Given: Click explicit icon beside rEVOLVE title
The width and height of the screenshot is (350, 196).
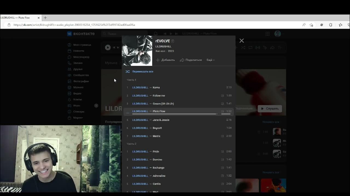Looking at the screenshot, I should click(x=173, y=41).
